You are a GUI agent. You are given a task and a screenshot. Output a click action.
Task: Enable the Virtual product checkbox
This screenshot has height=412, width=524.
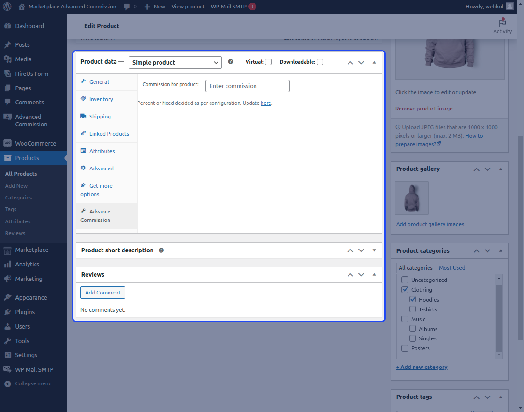click(269, 61)
